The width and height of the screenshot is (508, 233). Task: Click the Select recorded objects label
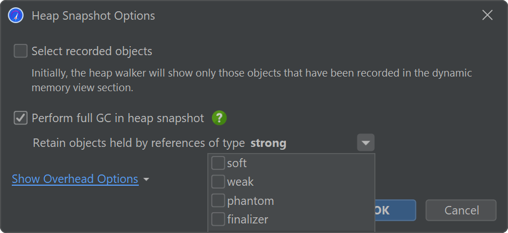pos(92,51)
